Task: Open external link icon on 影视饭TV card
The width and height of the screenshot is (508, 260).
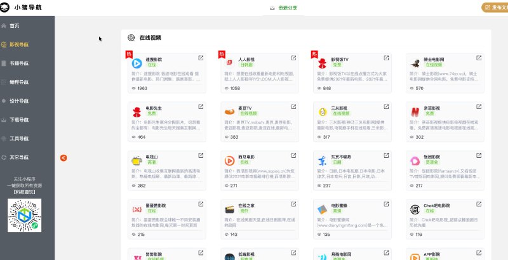Action: point(386,58)
